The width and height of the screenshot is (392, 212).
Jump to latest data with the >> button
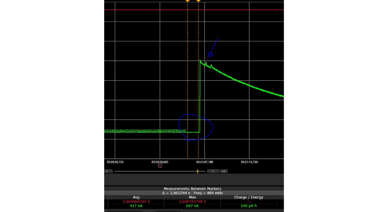(224, 171)
